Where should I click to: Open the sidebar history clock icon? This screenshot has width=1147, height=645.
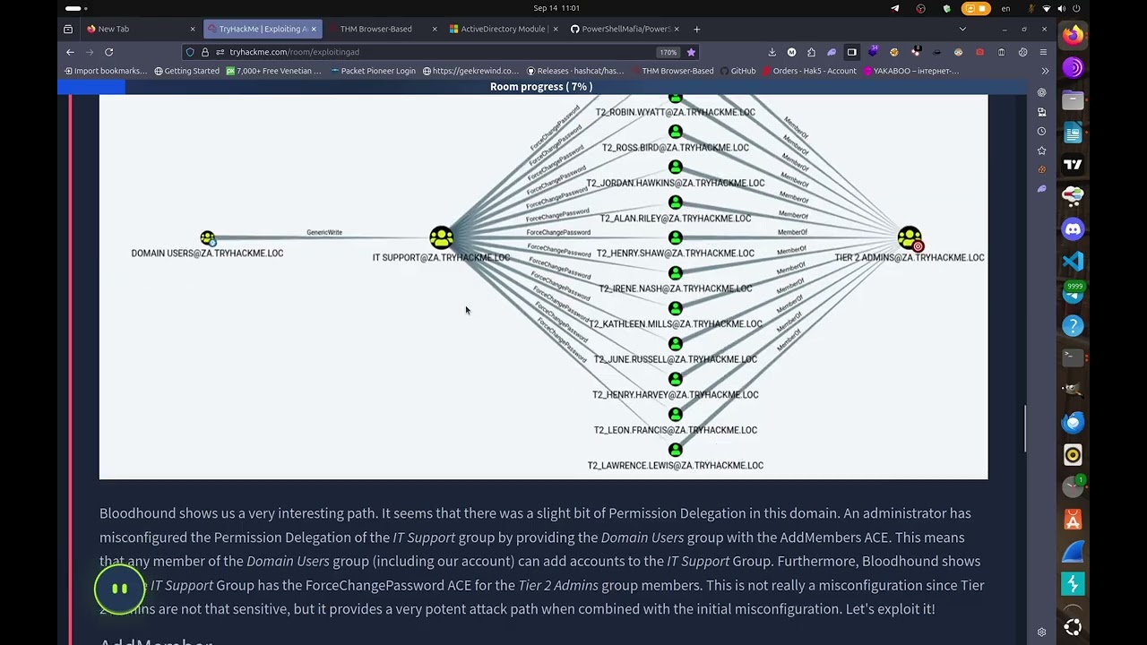pos(1041,131)
